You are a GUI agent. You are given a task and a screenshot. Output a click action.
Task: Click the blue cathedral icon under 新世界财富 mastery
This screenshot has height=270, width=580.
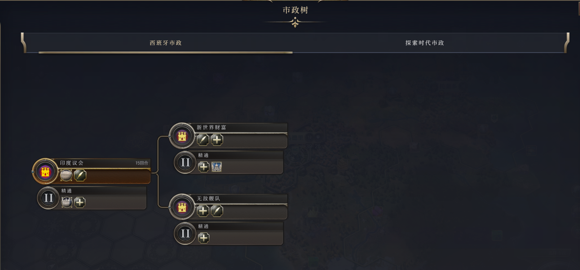pos(217,167)
